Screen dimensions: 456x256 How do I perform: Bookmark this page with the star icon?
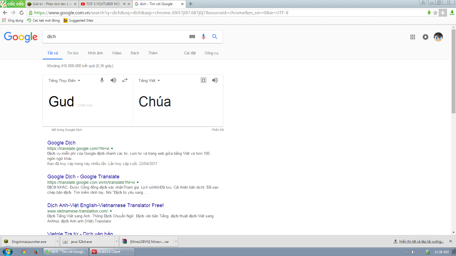point(435,13)
